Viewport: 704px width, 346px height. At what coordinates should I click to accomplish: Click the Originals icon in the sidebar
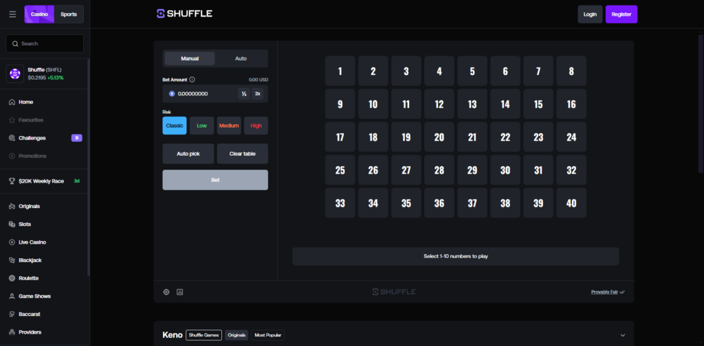pos(12,206)
